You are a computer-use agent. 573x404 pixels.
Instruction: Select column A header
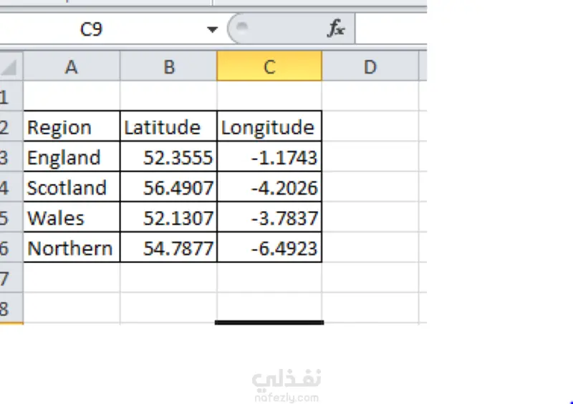point(71,67)
